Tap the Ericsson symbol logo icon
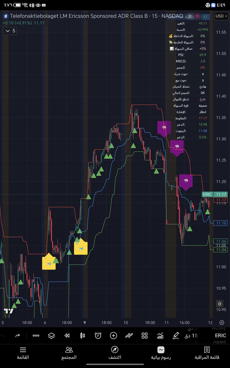The height and width of the screenshot is (368, 230). 5,16
